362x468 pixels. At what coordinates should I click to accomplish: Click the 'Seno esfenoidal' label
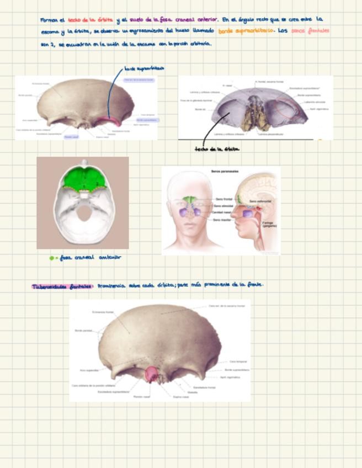pyautogui.click(x=260, y=201)
